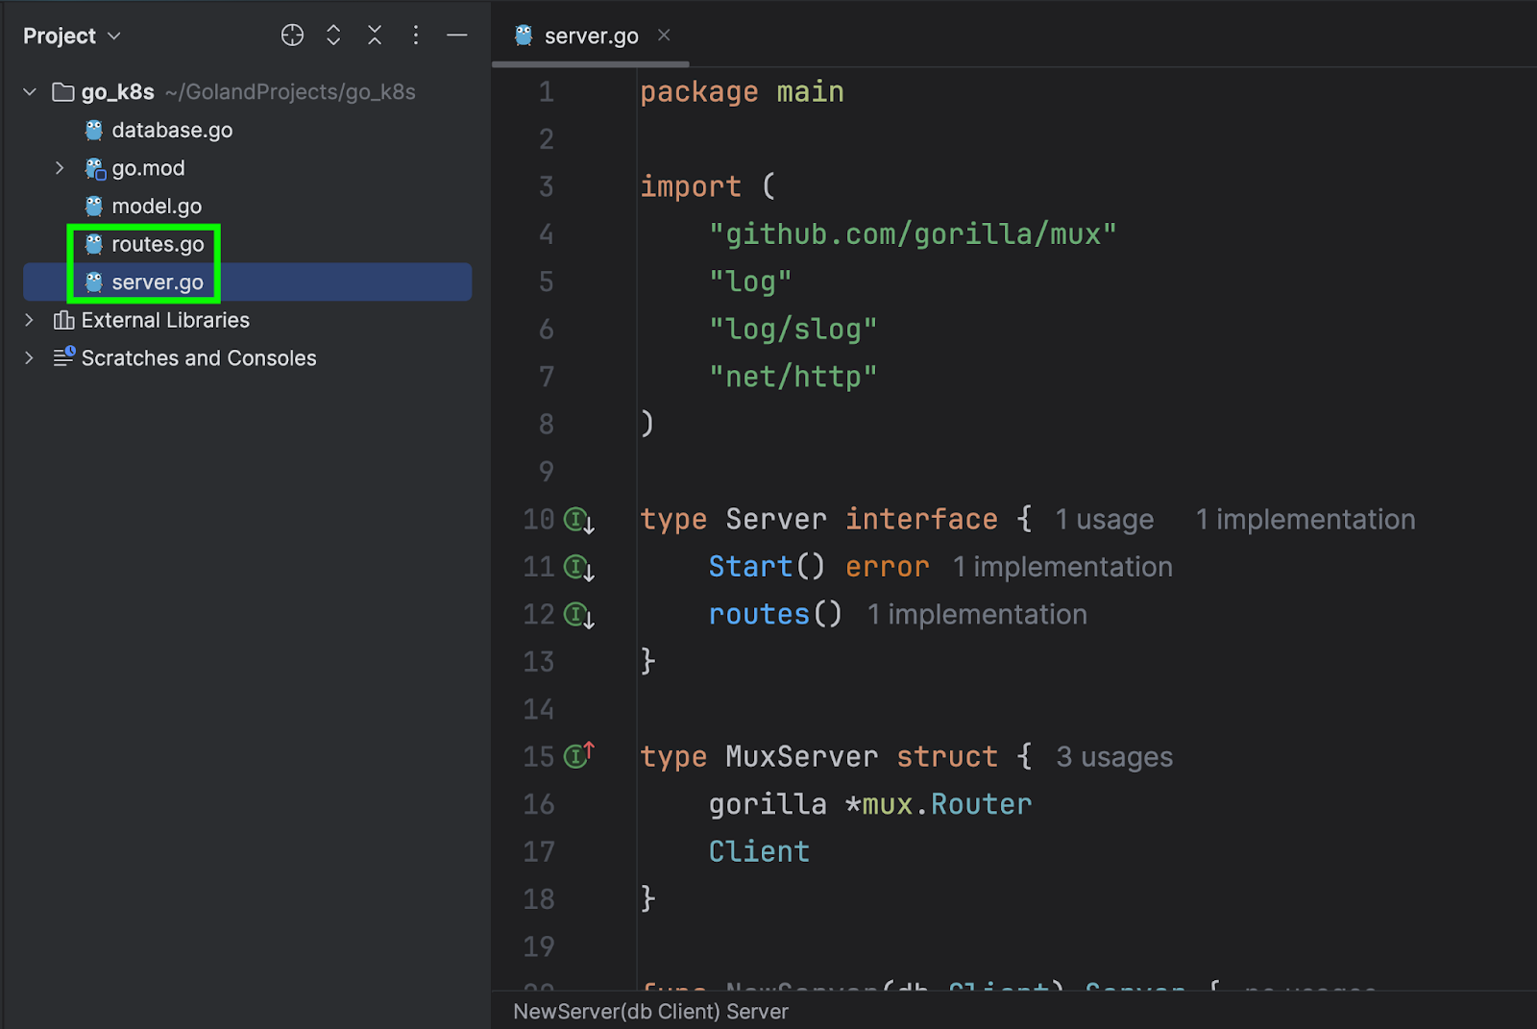The image size is (1537, 1029).
Task: Click the Scratches and Consoles icon
Action: click(63, 357)
